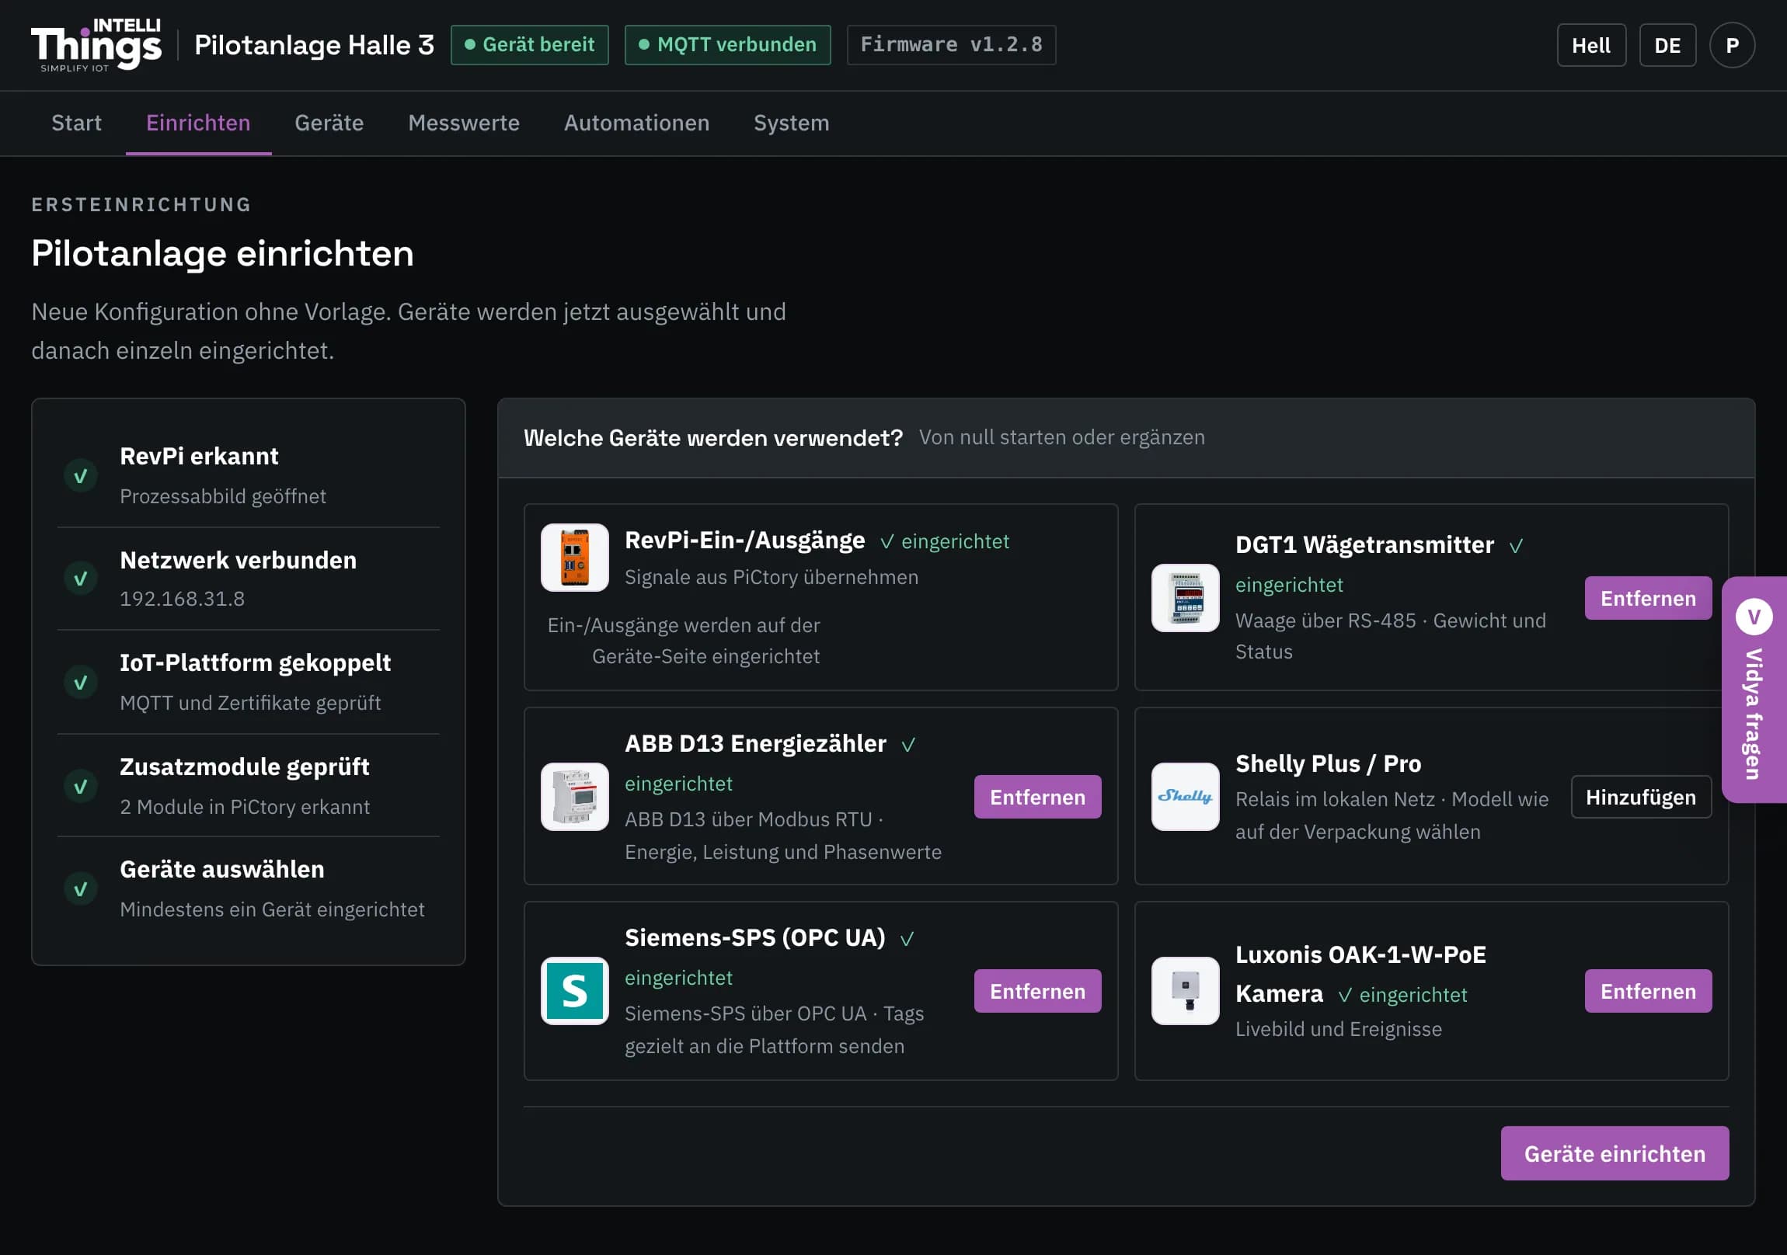The height and width of the screenshot is (1255, 1787).
Task: Click the Welche Geräte werden verwendet? heading
Action: point(713,438)
